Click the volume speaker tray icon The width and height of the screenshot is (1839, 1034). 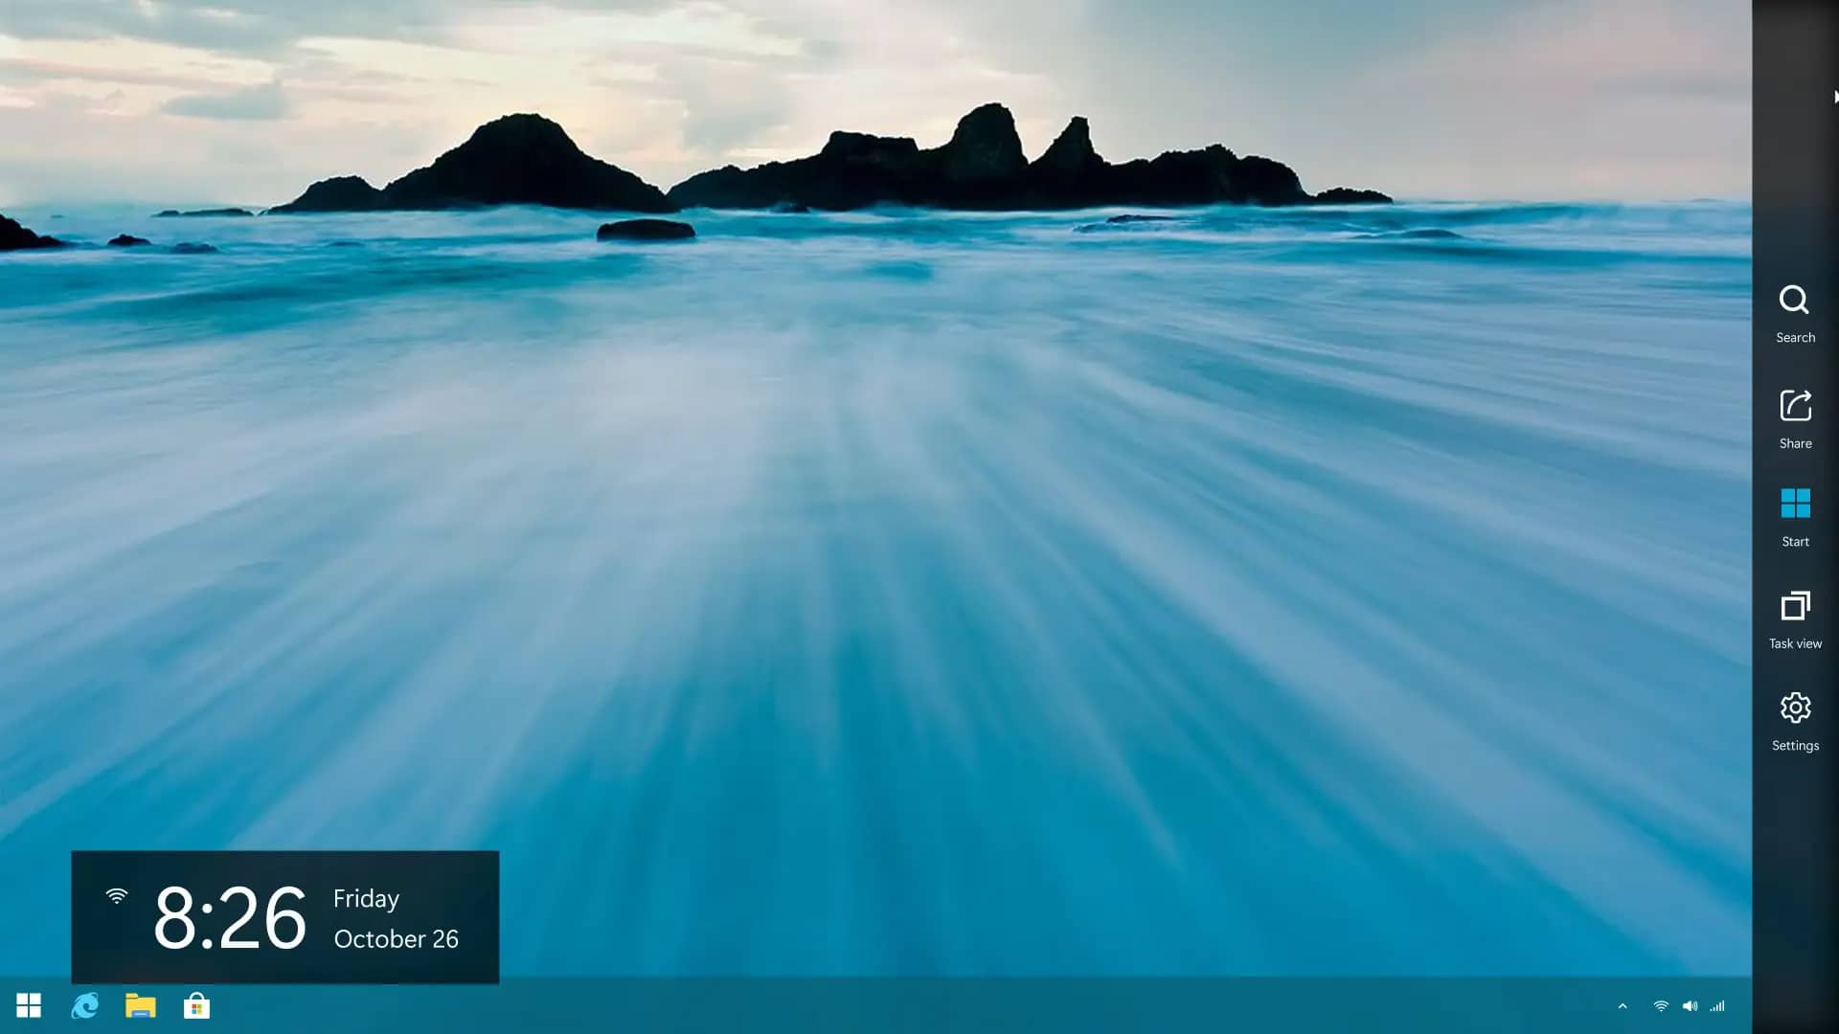pos(1690,1006)
